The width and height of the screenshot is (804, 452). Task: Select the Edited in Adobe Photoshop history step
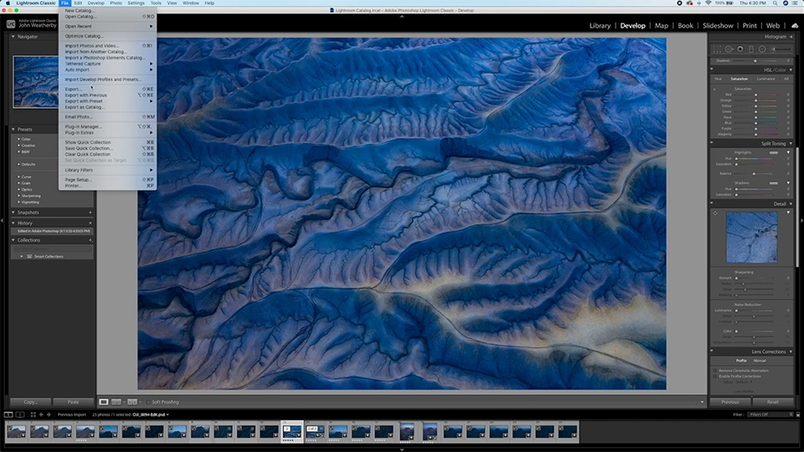click(x=52, y=231)
